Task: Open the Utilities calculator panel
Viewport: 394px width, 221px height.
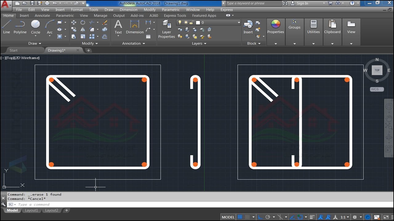Action: click(x=313, y=27)
